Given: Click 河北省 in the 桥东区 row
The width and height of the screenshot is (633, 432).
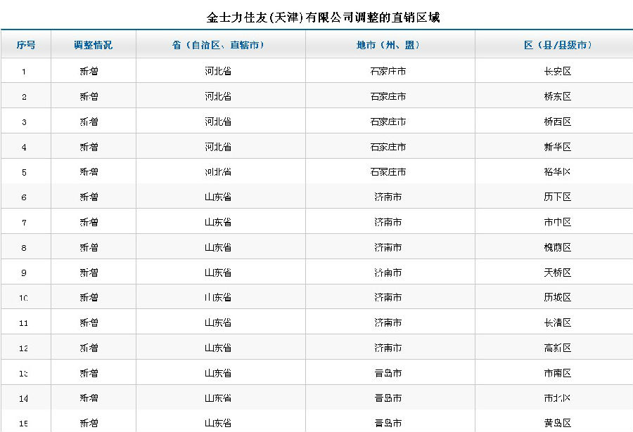Looking at the screenshot, I should click(218, 96).
